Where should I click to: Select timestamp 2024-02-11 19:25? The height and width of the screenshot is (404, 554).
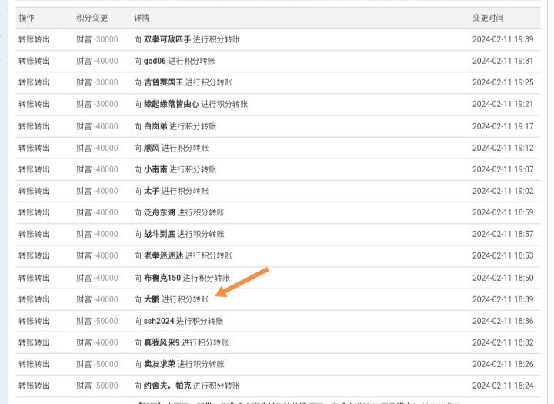coord(502,82)
